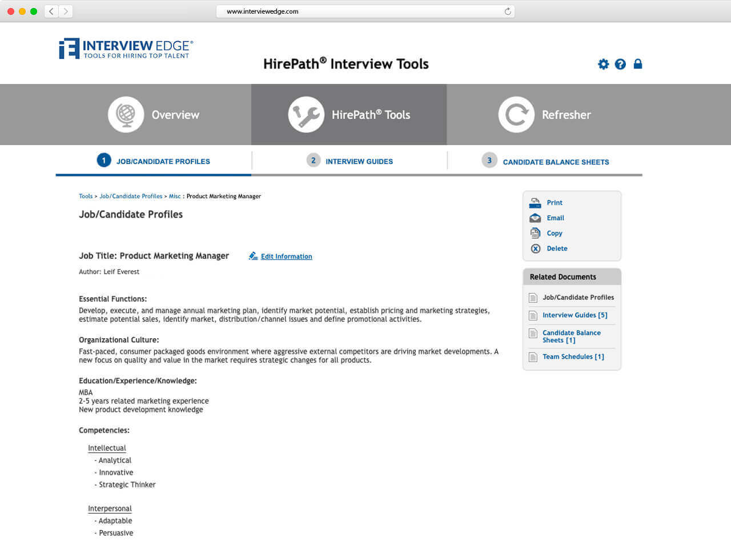731x541 pixels.
Task: Go back with the browser back arrow
Action: tap(51, 11)
